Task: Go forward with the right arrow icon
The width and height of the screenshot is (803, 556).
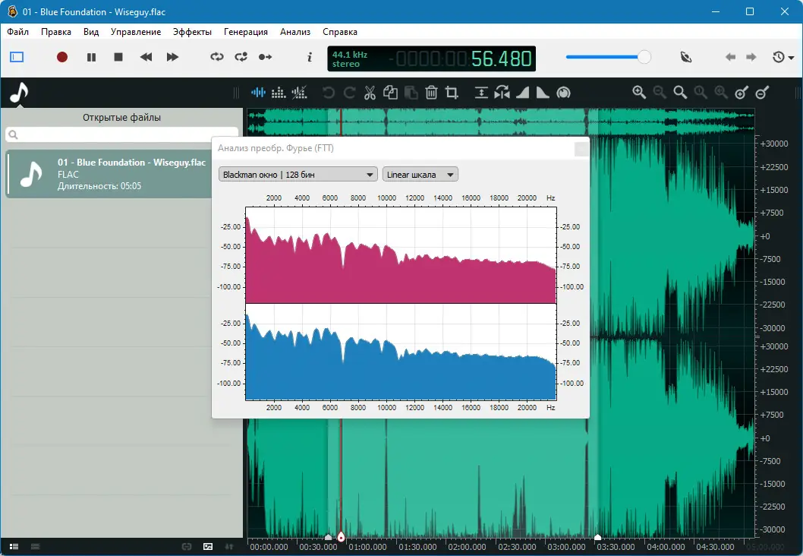Action: click(751, 57)
